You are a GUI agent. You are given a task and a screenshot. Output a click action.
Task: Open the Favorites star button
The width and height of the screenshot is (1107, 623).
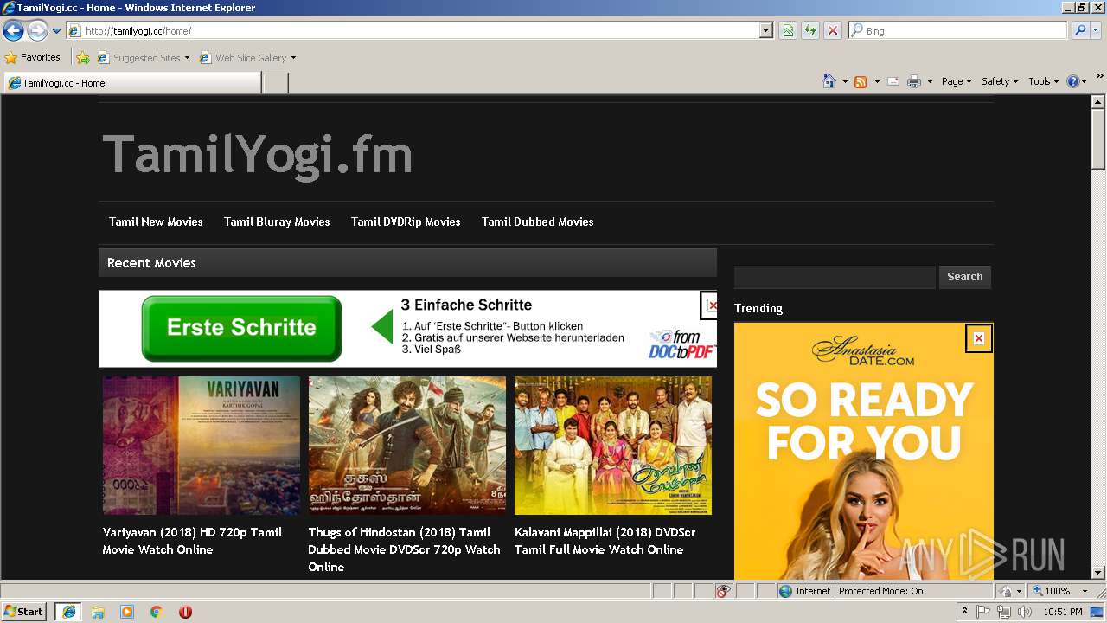tap(32, 57)
